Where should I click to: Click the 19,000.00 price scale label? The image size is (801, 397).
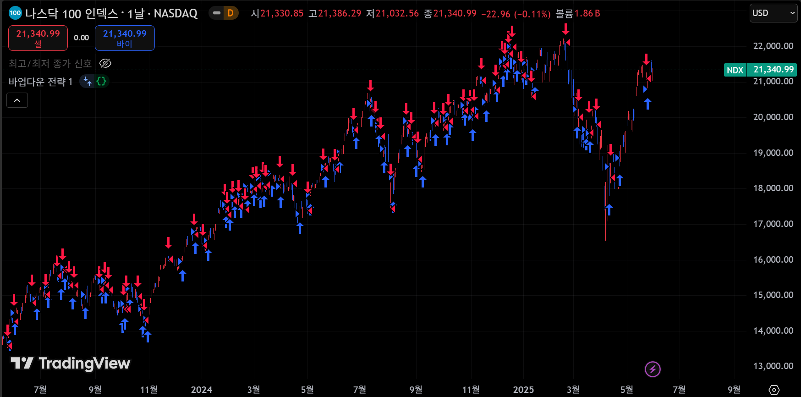773,153
